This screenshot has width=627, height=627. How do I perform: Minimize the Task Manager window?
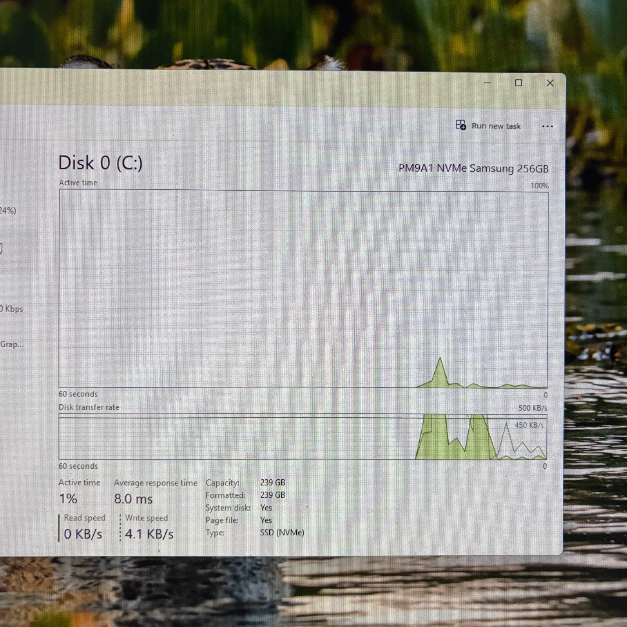pyautogui.click(x=488, y=83)
